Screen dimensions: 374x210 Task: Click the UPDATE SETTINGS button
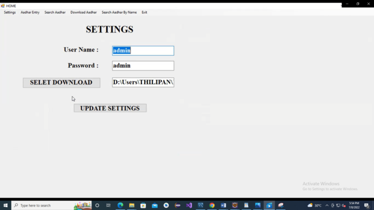pyautogui.click(x=110, y=108)
